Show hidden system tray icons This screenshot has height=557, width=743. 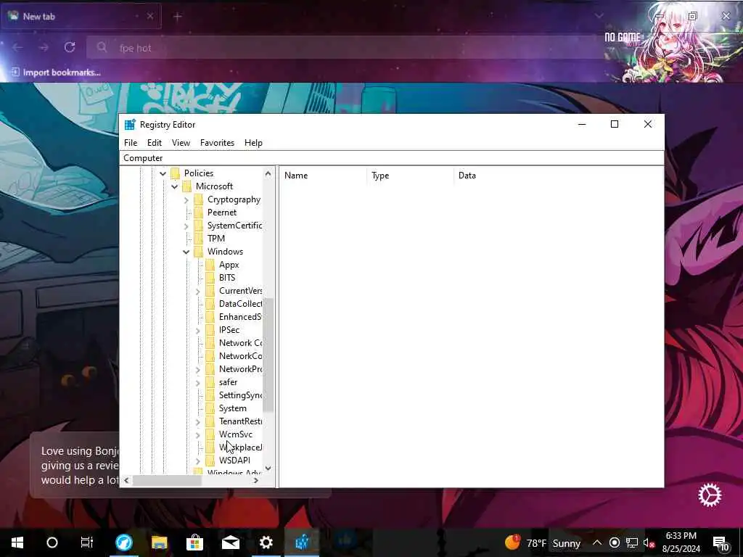click(x=597, y=542)
